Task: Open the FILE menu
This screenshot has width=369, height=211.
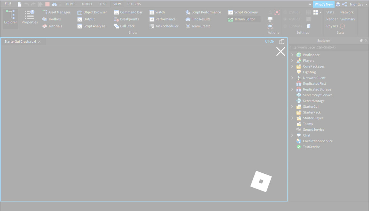Action: [x=8, y=4]
